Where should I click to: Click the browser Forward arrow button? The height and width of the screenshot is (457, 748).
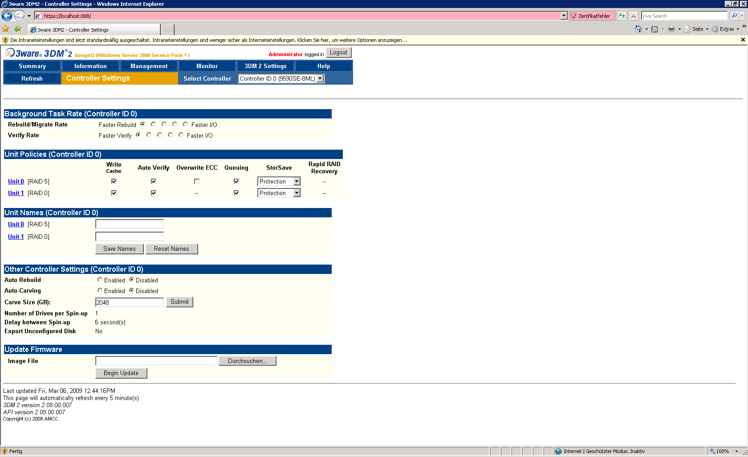point(19,16)
